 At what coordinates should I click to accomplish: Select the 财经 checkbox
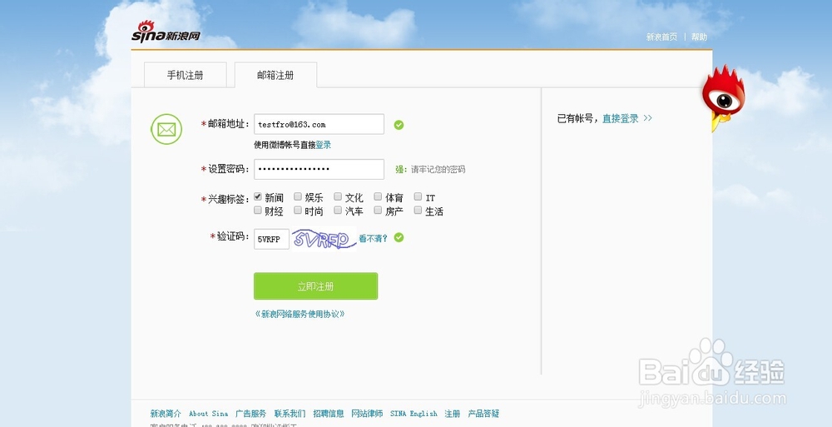258,211
